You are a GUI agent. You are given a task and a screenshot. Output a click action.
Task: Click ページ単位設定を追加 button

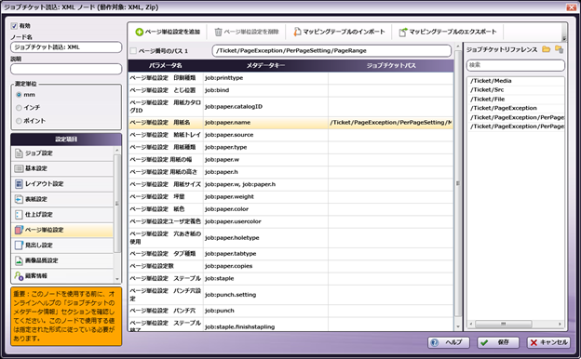168,33
